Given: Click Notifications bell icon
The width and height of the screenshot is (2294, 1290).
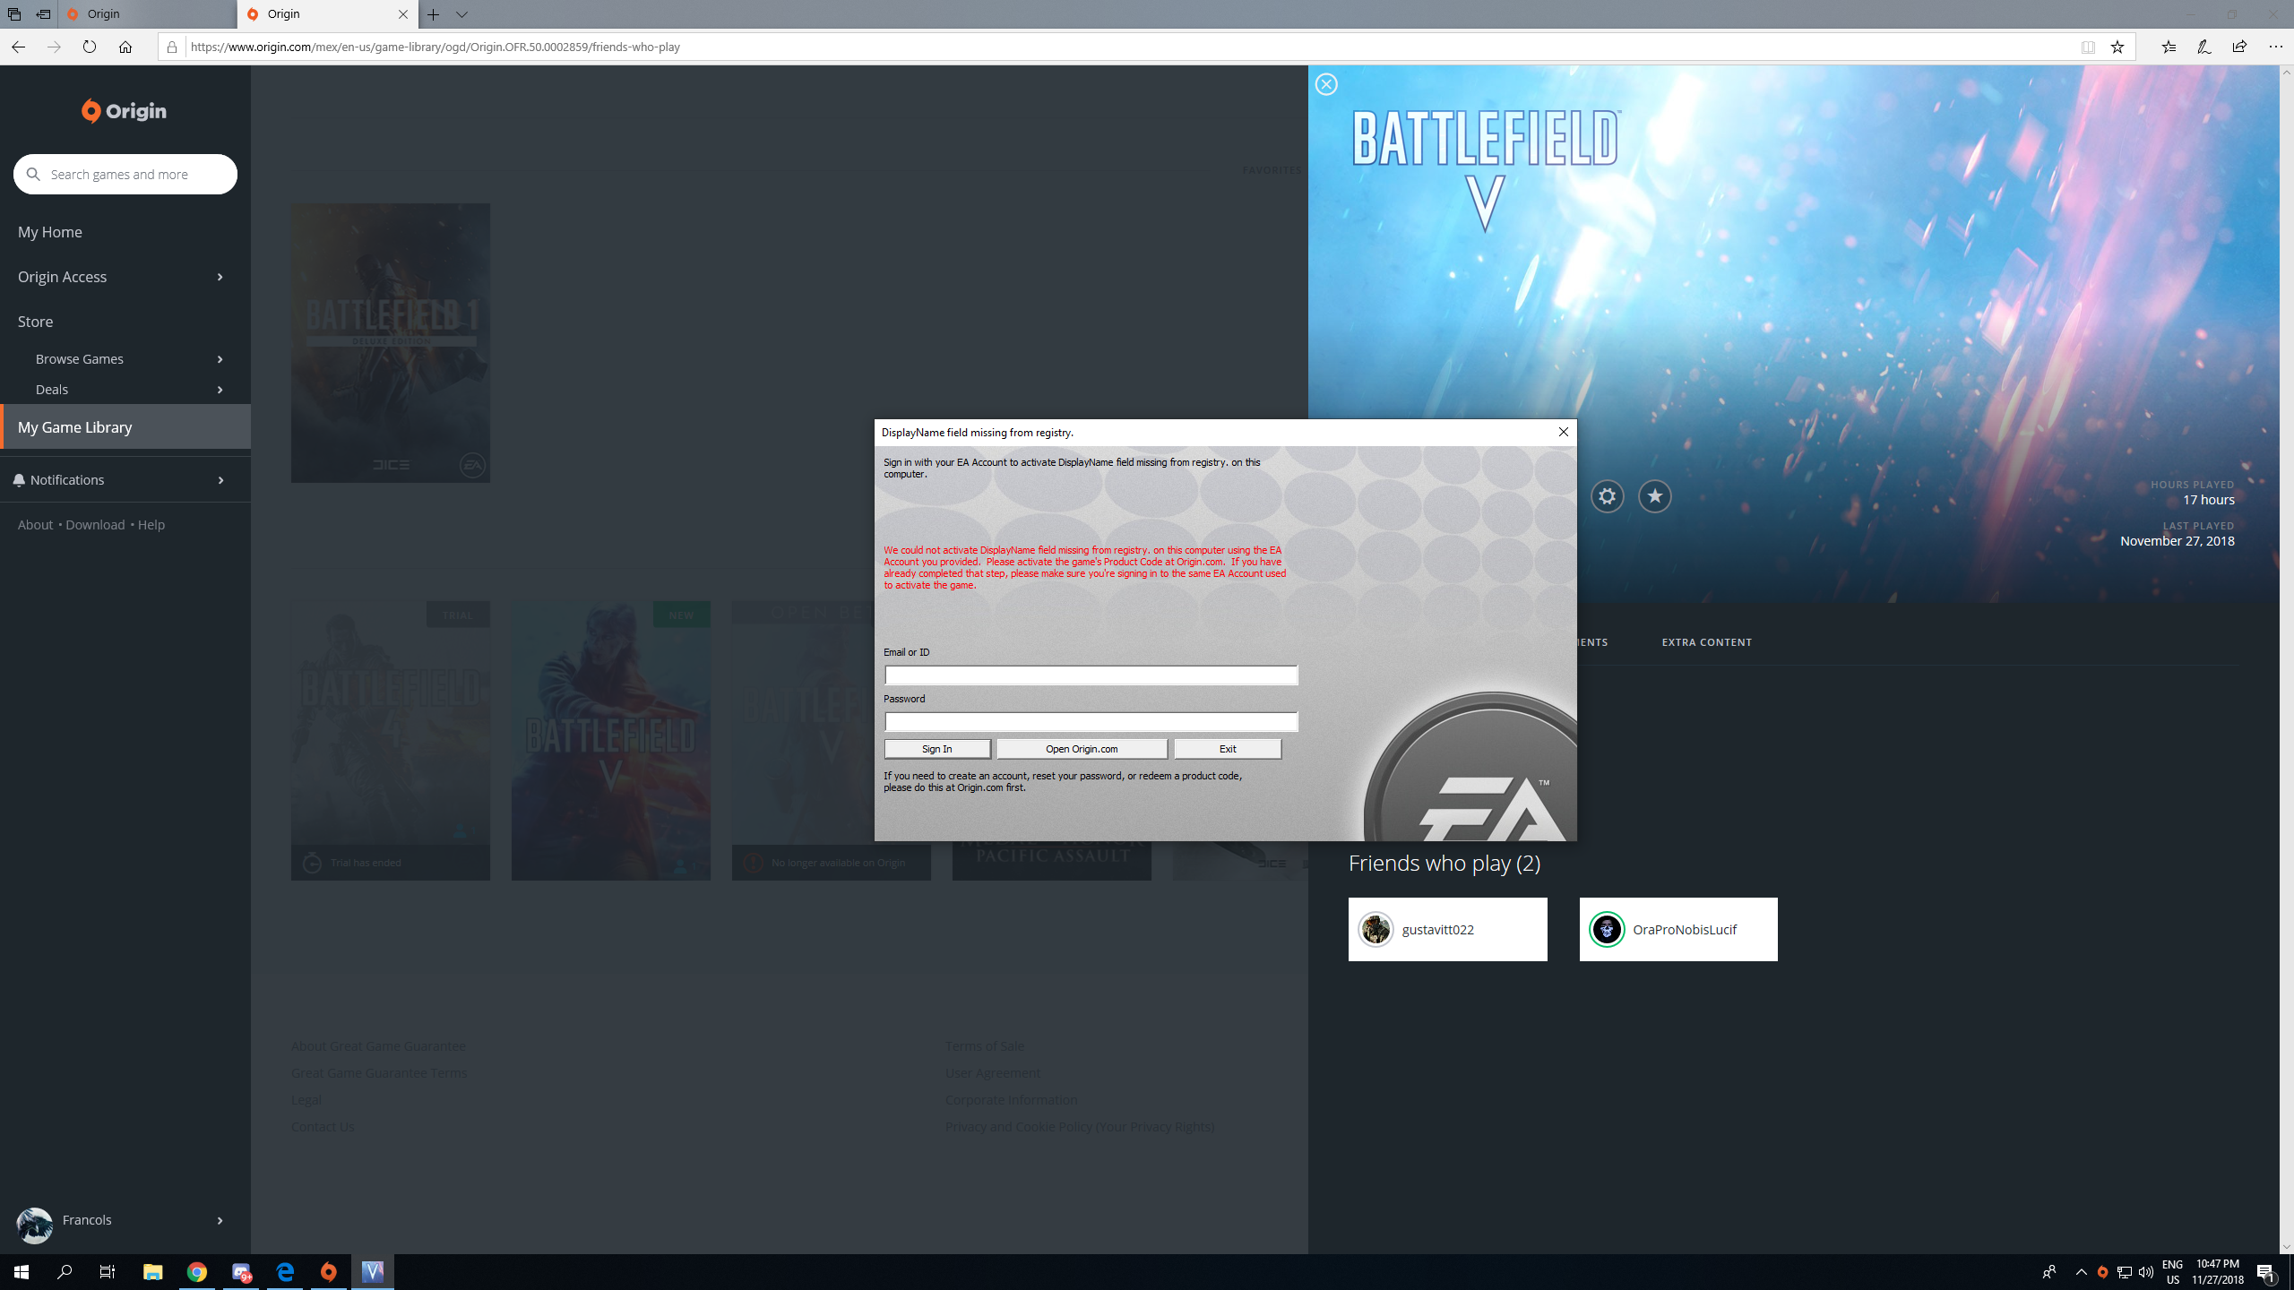Looking at the screenshot, I should coord(19,480).
